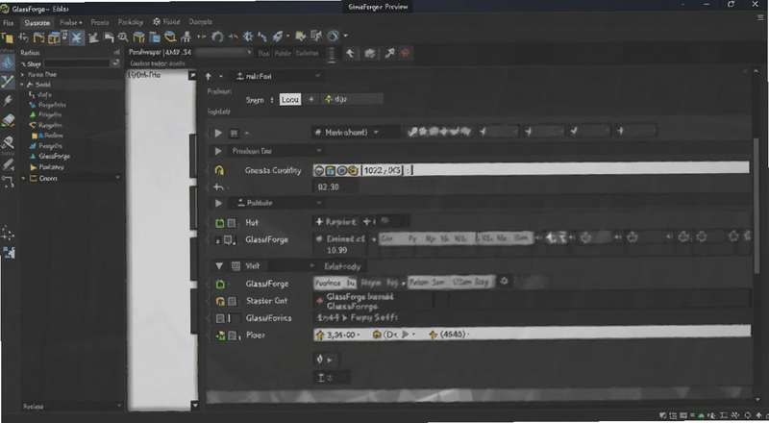Toggle the checkbox in the Hot row
The image size is (769, 423).
tap(232, 223)
